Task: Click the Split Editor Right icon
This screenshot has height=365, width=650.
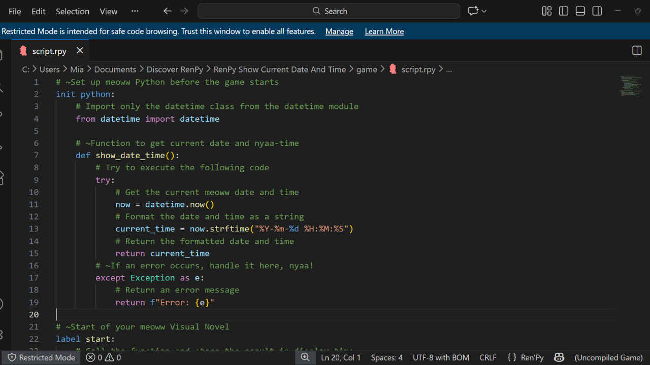Action: point(637,50)
